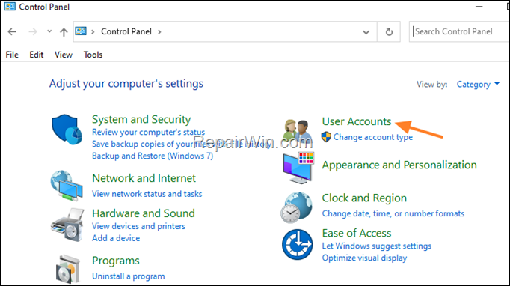The width and height of the screenshot is (510, 286).
Task: Expand the address bar history dropdown
Action: point(366,32)
